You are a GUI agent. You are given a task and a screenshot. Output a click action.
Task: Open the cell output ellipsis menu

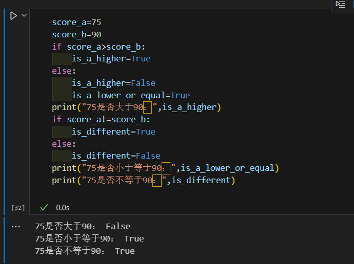tap(16, 227)
